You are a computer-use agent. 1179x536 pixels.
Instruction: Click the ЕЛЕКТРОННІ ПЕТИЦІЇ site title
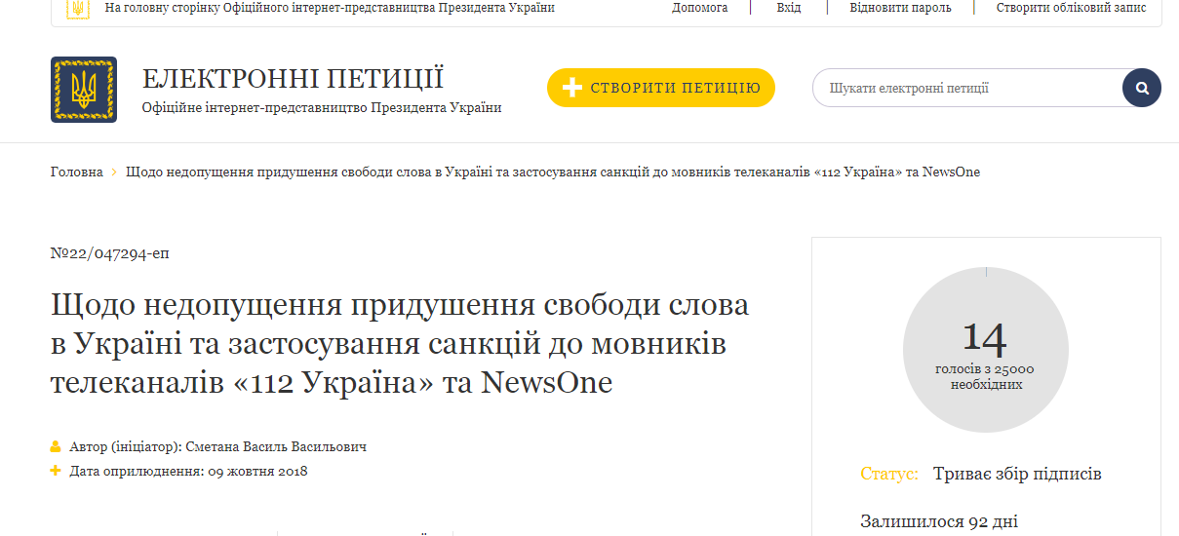[293, 79]
